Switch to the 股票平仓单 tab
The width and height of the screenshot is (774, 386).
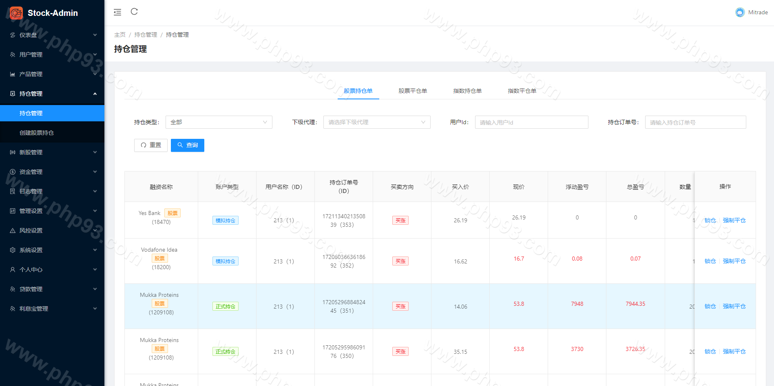point(413,91)
